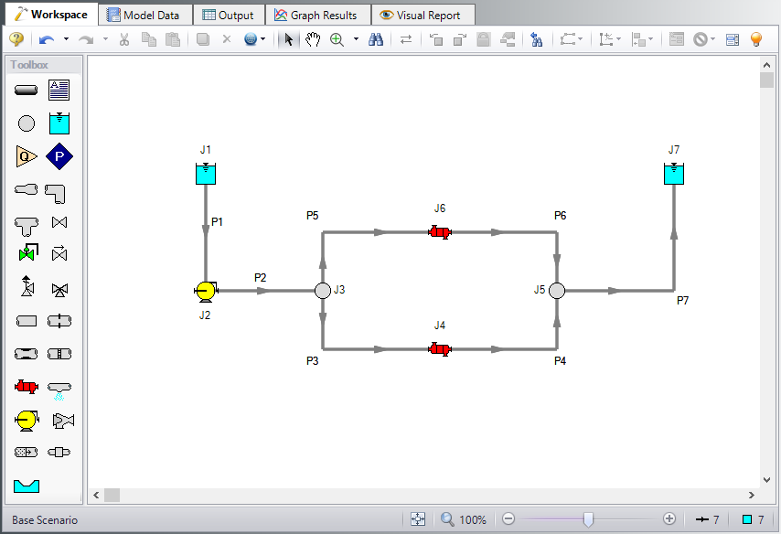Select the Check Valve icon
The image size is (781, 534).
(x=59, y=253)
